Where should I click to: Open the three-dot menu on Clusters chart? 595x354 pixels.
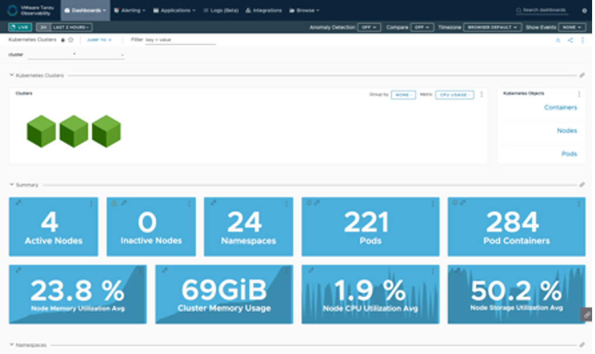[481, 95]
